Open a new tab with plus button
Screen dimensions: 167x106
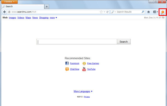pos(47,6)
